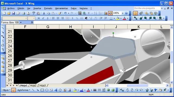The height and width of the screenshot is (97, 174).
Task: Toggle the highlighted padlock protection button
Action: 135,13
